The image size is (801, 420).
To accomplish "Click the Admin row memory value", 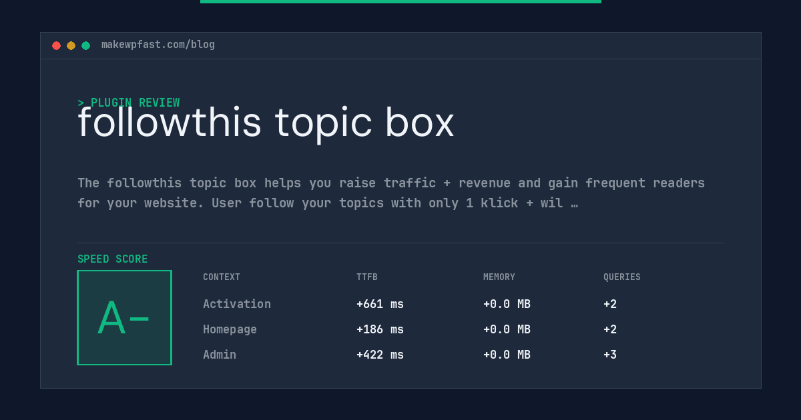I will tap(507, 355).
